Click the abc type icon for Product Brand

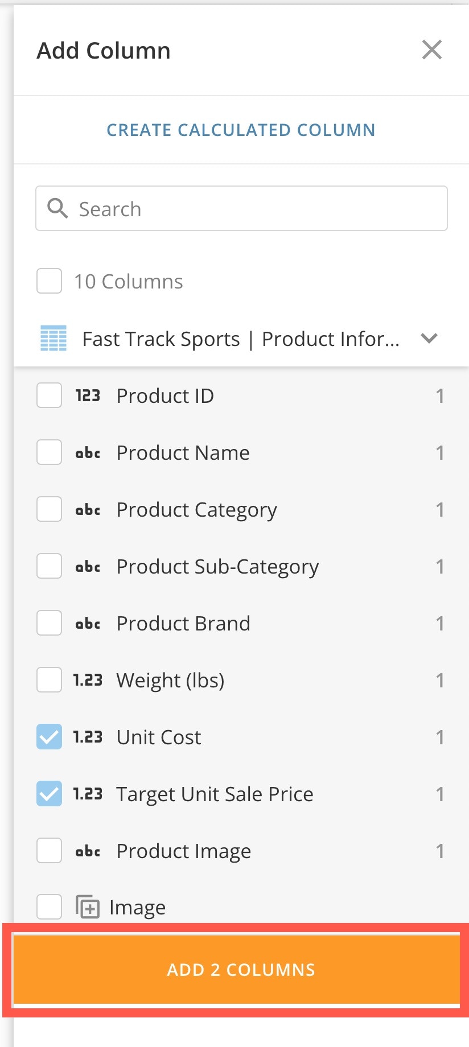click(88, 624)
